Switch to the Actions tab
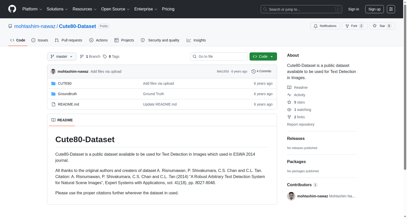The image size is (407, 219). point(98,40)
